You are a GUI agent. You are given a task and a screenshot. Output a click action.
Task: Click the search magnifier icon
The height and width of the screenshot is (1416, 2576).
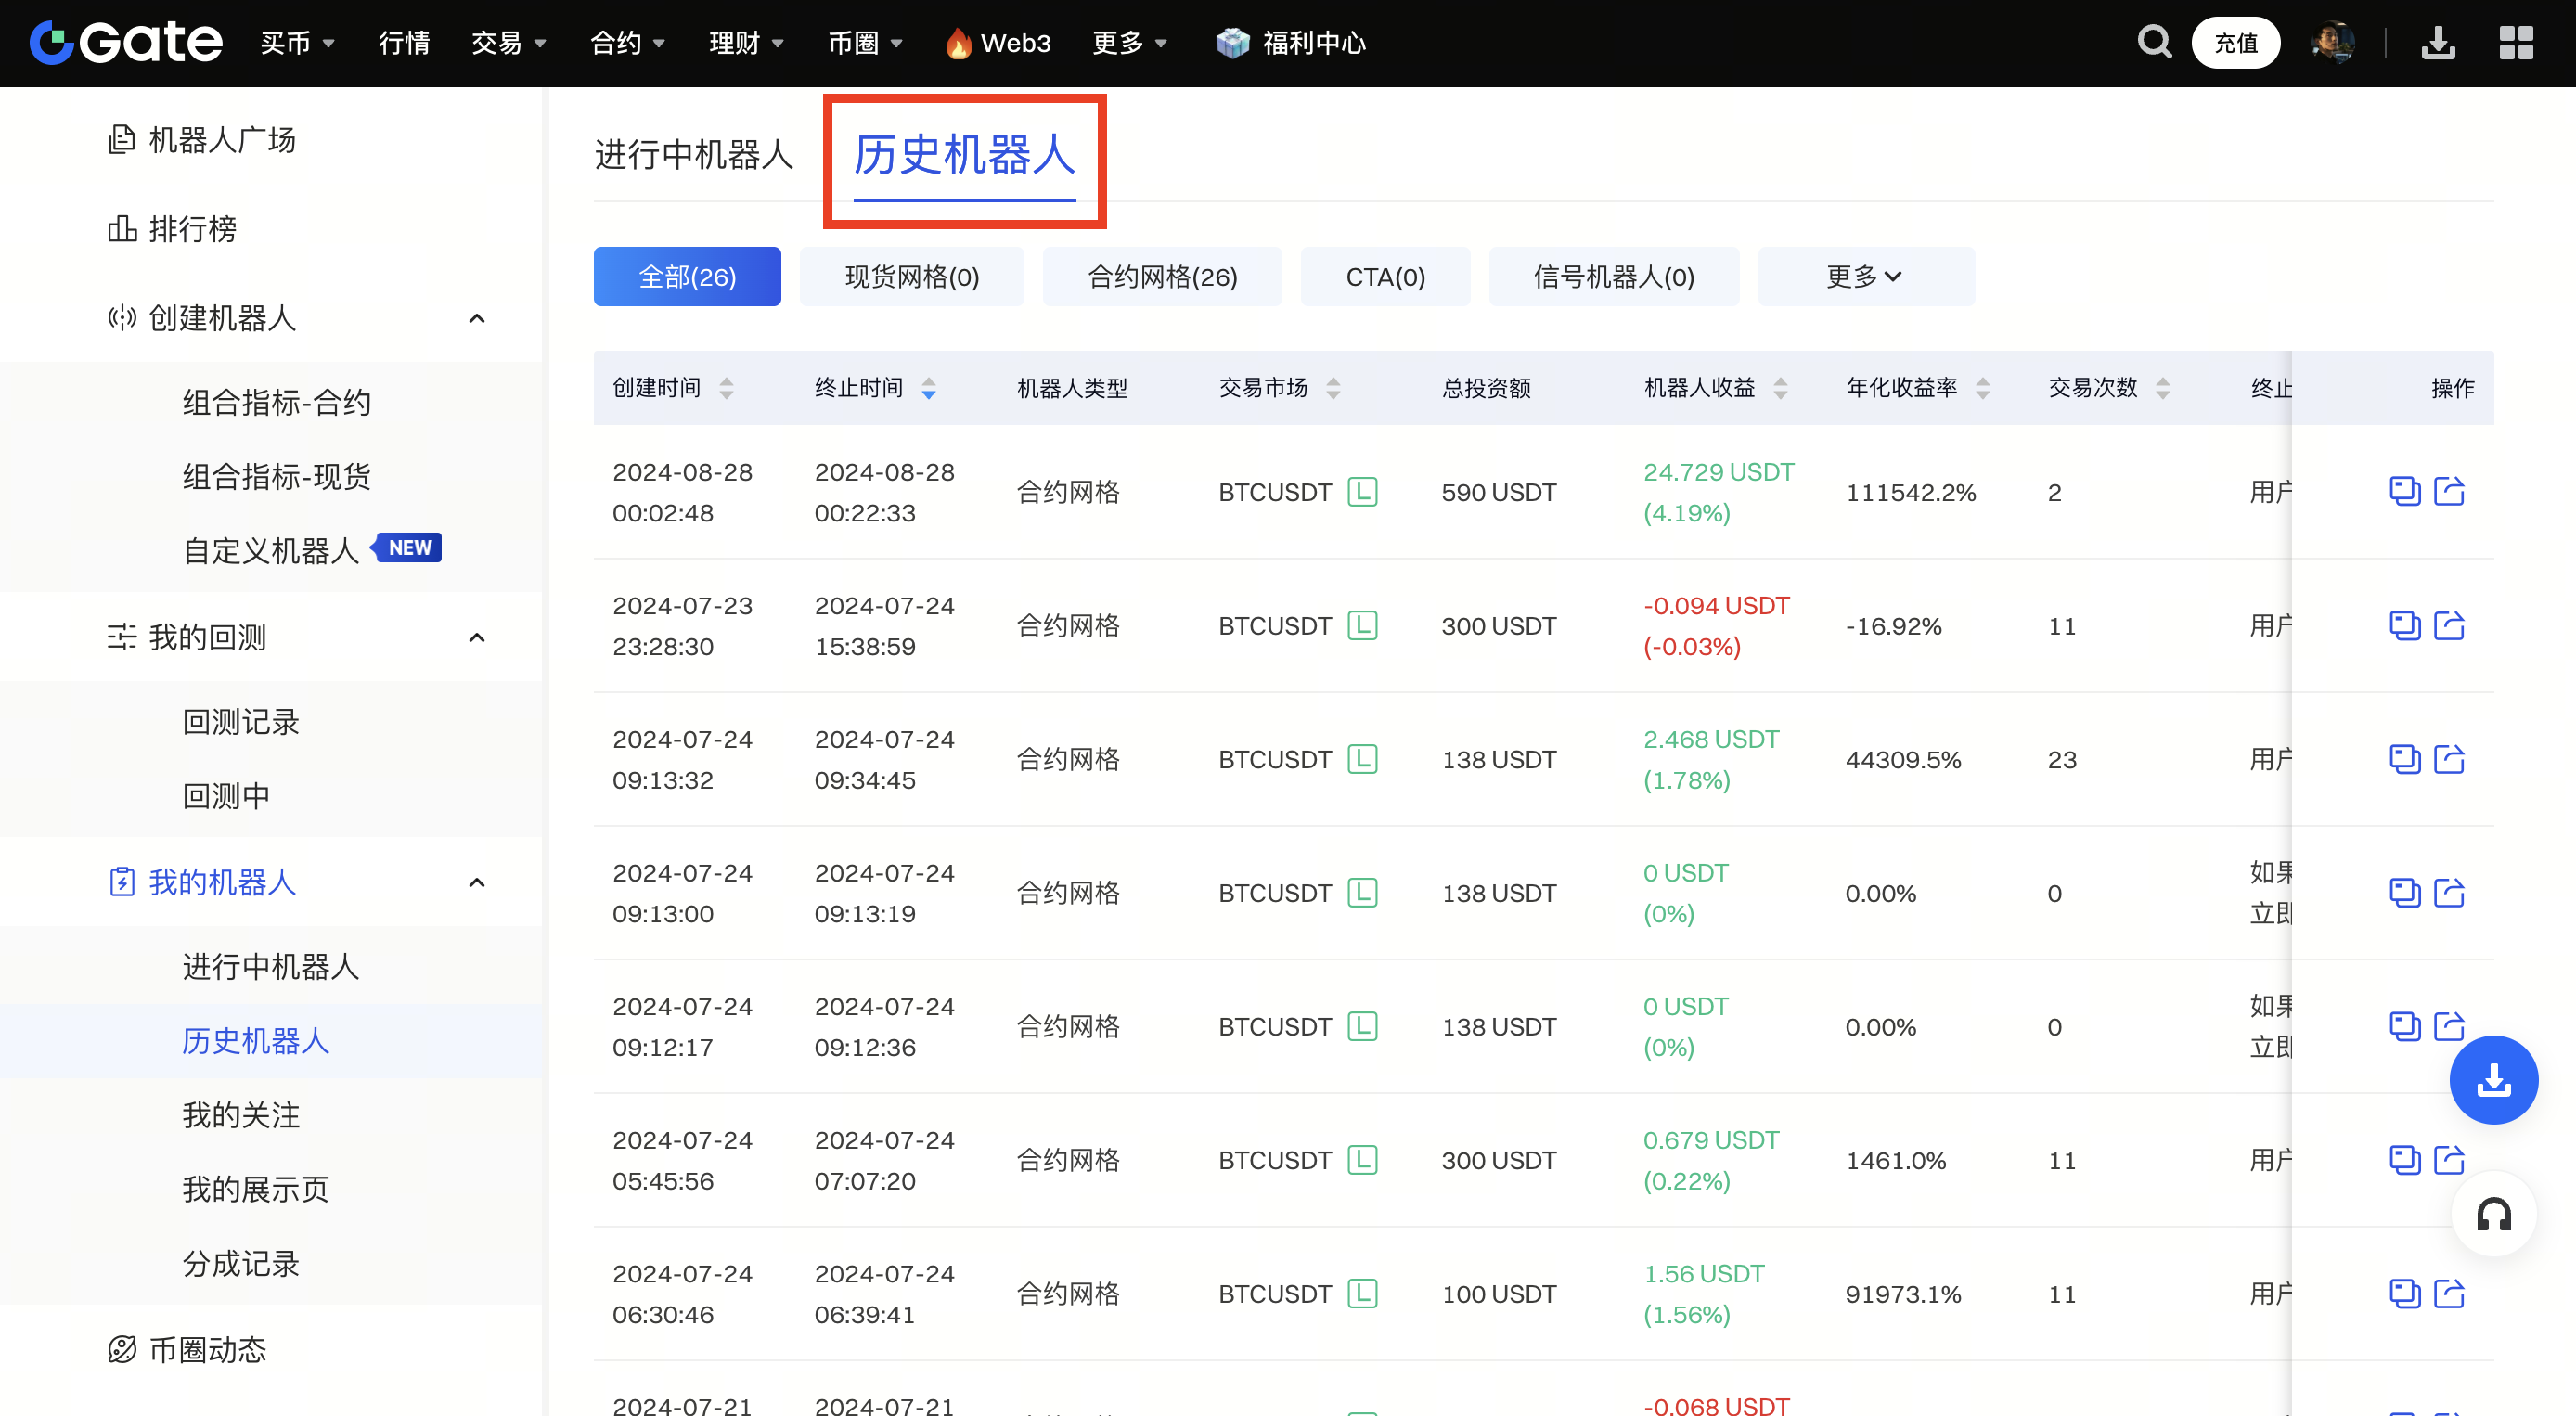2153,42
